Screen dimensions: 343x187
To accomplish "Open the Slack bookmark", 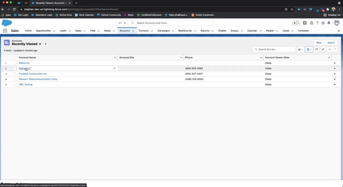I will click(x=129, y=15).
